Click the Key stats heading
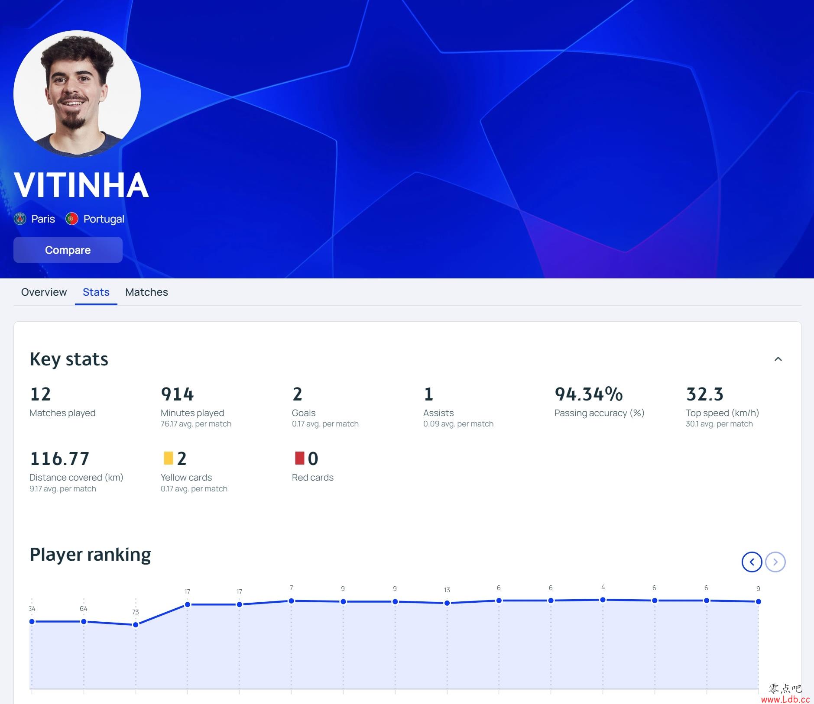 (x=69, y=359)
